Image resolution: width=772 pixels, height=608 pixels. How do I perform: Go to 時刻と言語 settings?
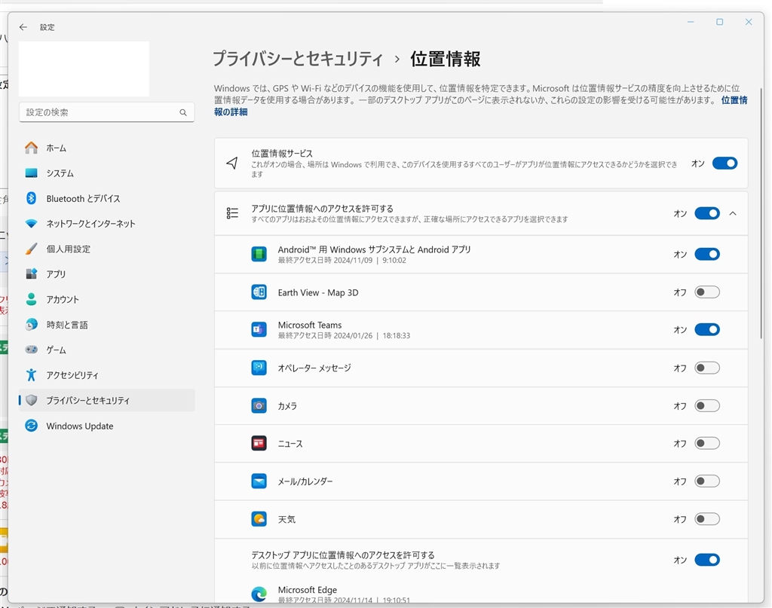(106, 325)
